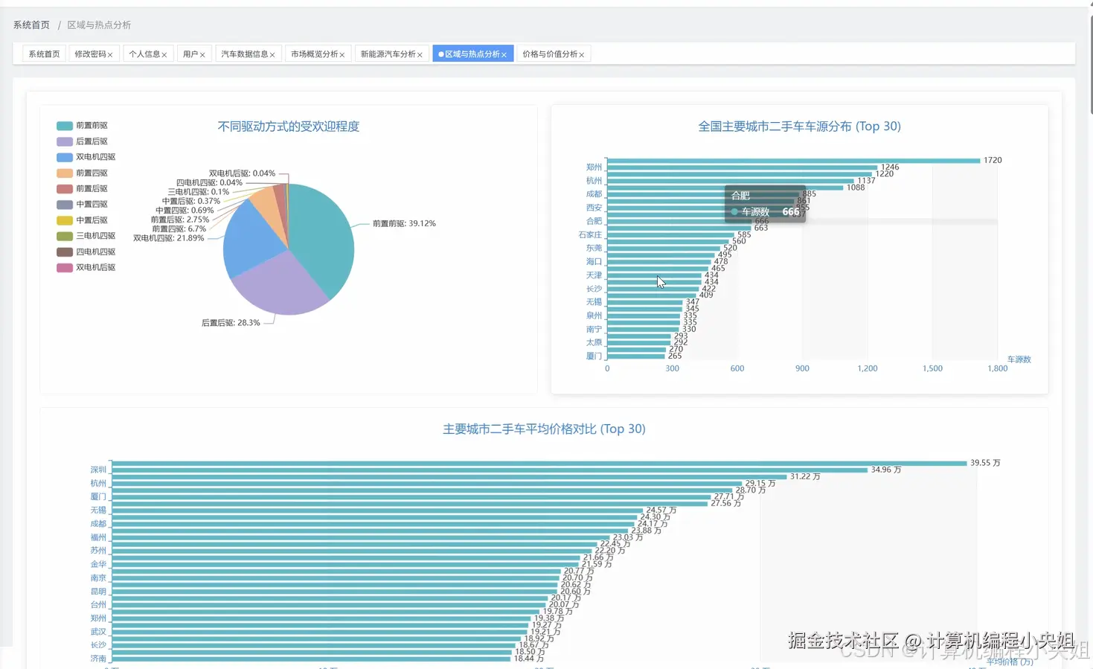1093x669 pixels.
Task: Click the 车源数 axis label
Action: (x=1019, y=359)
